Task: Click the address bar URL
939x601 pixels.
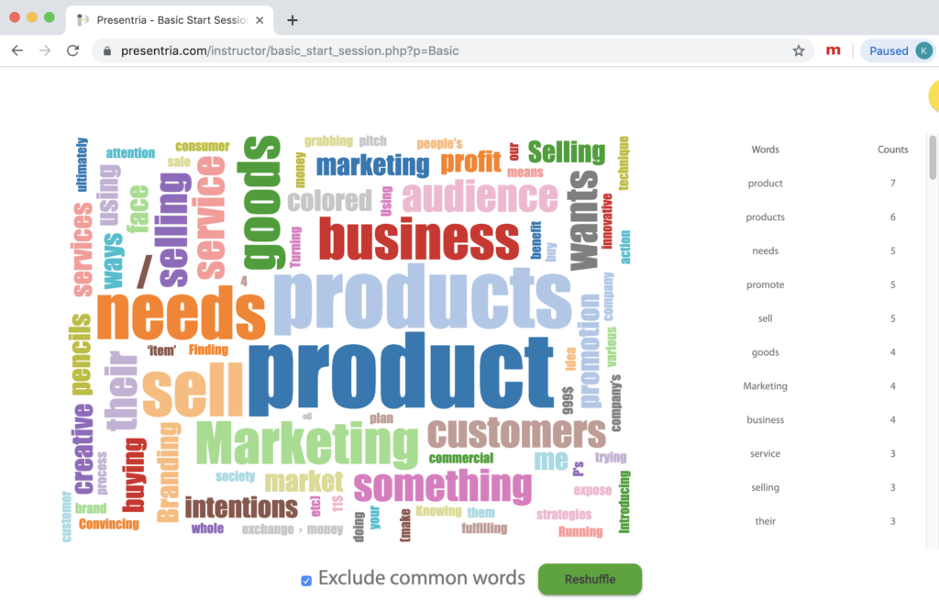Action: coord(290,51)
